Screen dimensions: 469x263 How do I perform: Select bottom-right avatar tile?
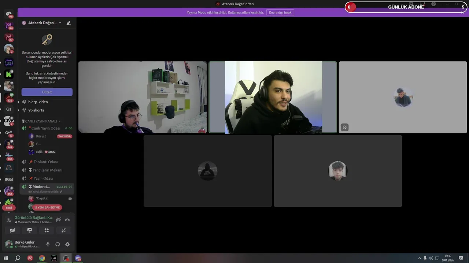(x=338, y=171)
